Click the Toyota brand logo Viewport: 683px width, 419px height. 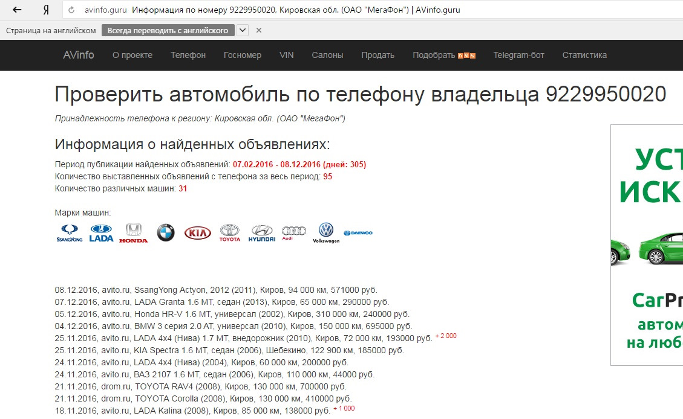coord(229,233)
